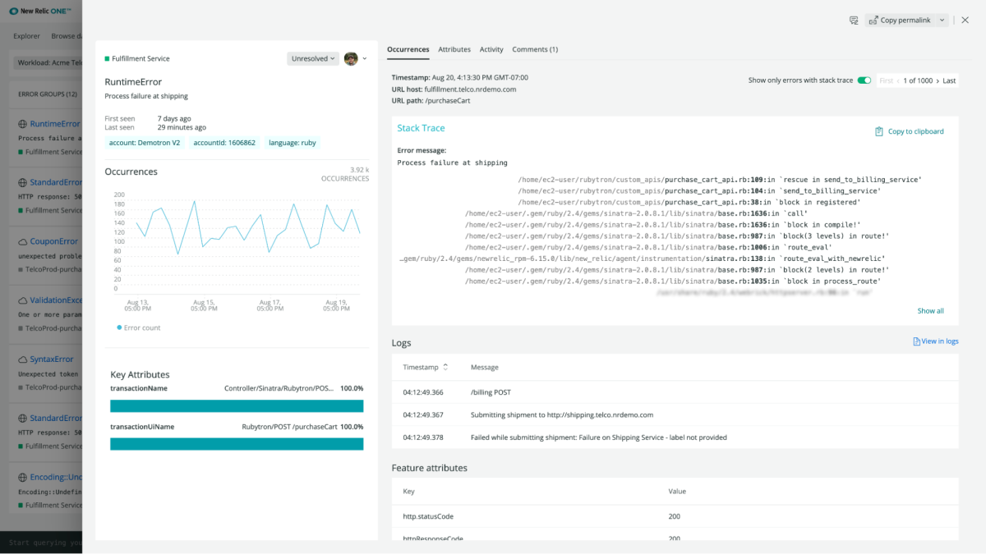Switch to the Attributes tab

click(x=454, y=49)
